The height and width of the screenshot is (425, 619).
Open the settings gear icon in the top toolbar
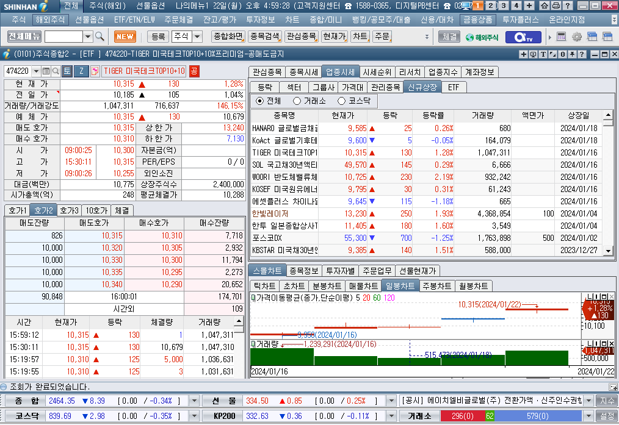[x=577, y=37]
